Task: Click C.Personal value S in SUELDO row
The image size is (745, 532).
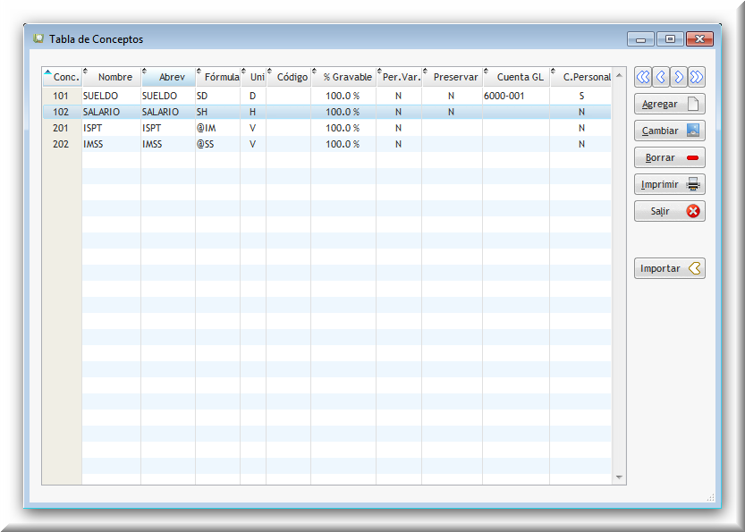Action: [581, 96]
